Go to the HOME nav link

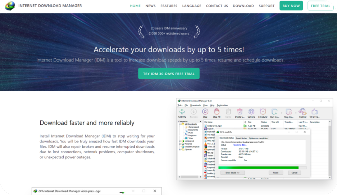(x=135, y=6)
